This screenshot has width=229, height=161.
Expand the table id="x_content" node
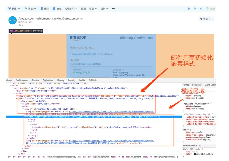33,127
